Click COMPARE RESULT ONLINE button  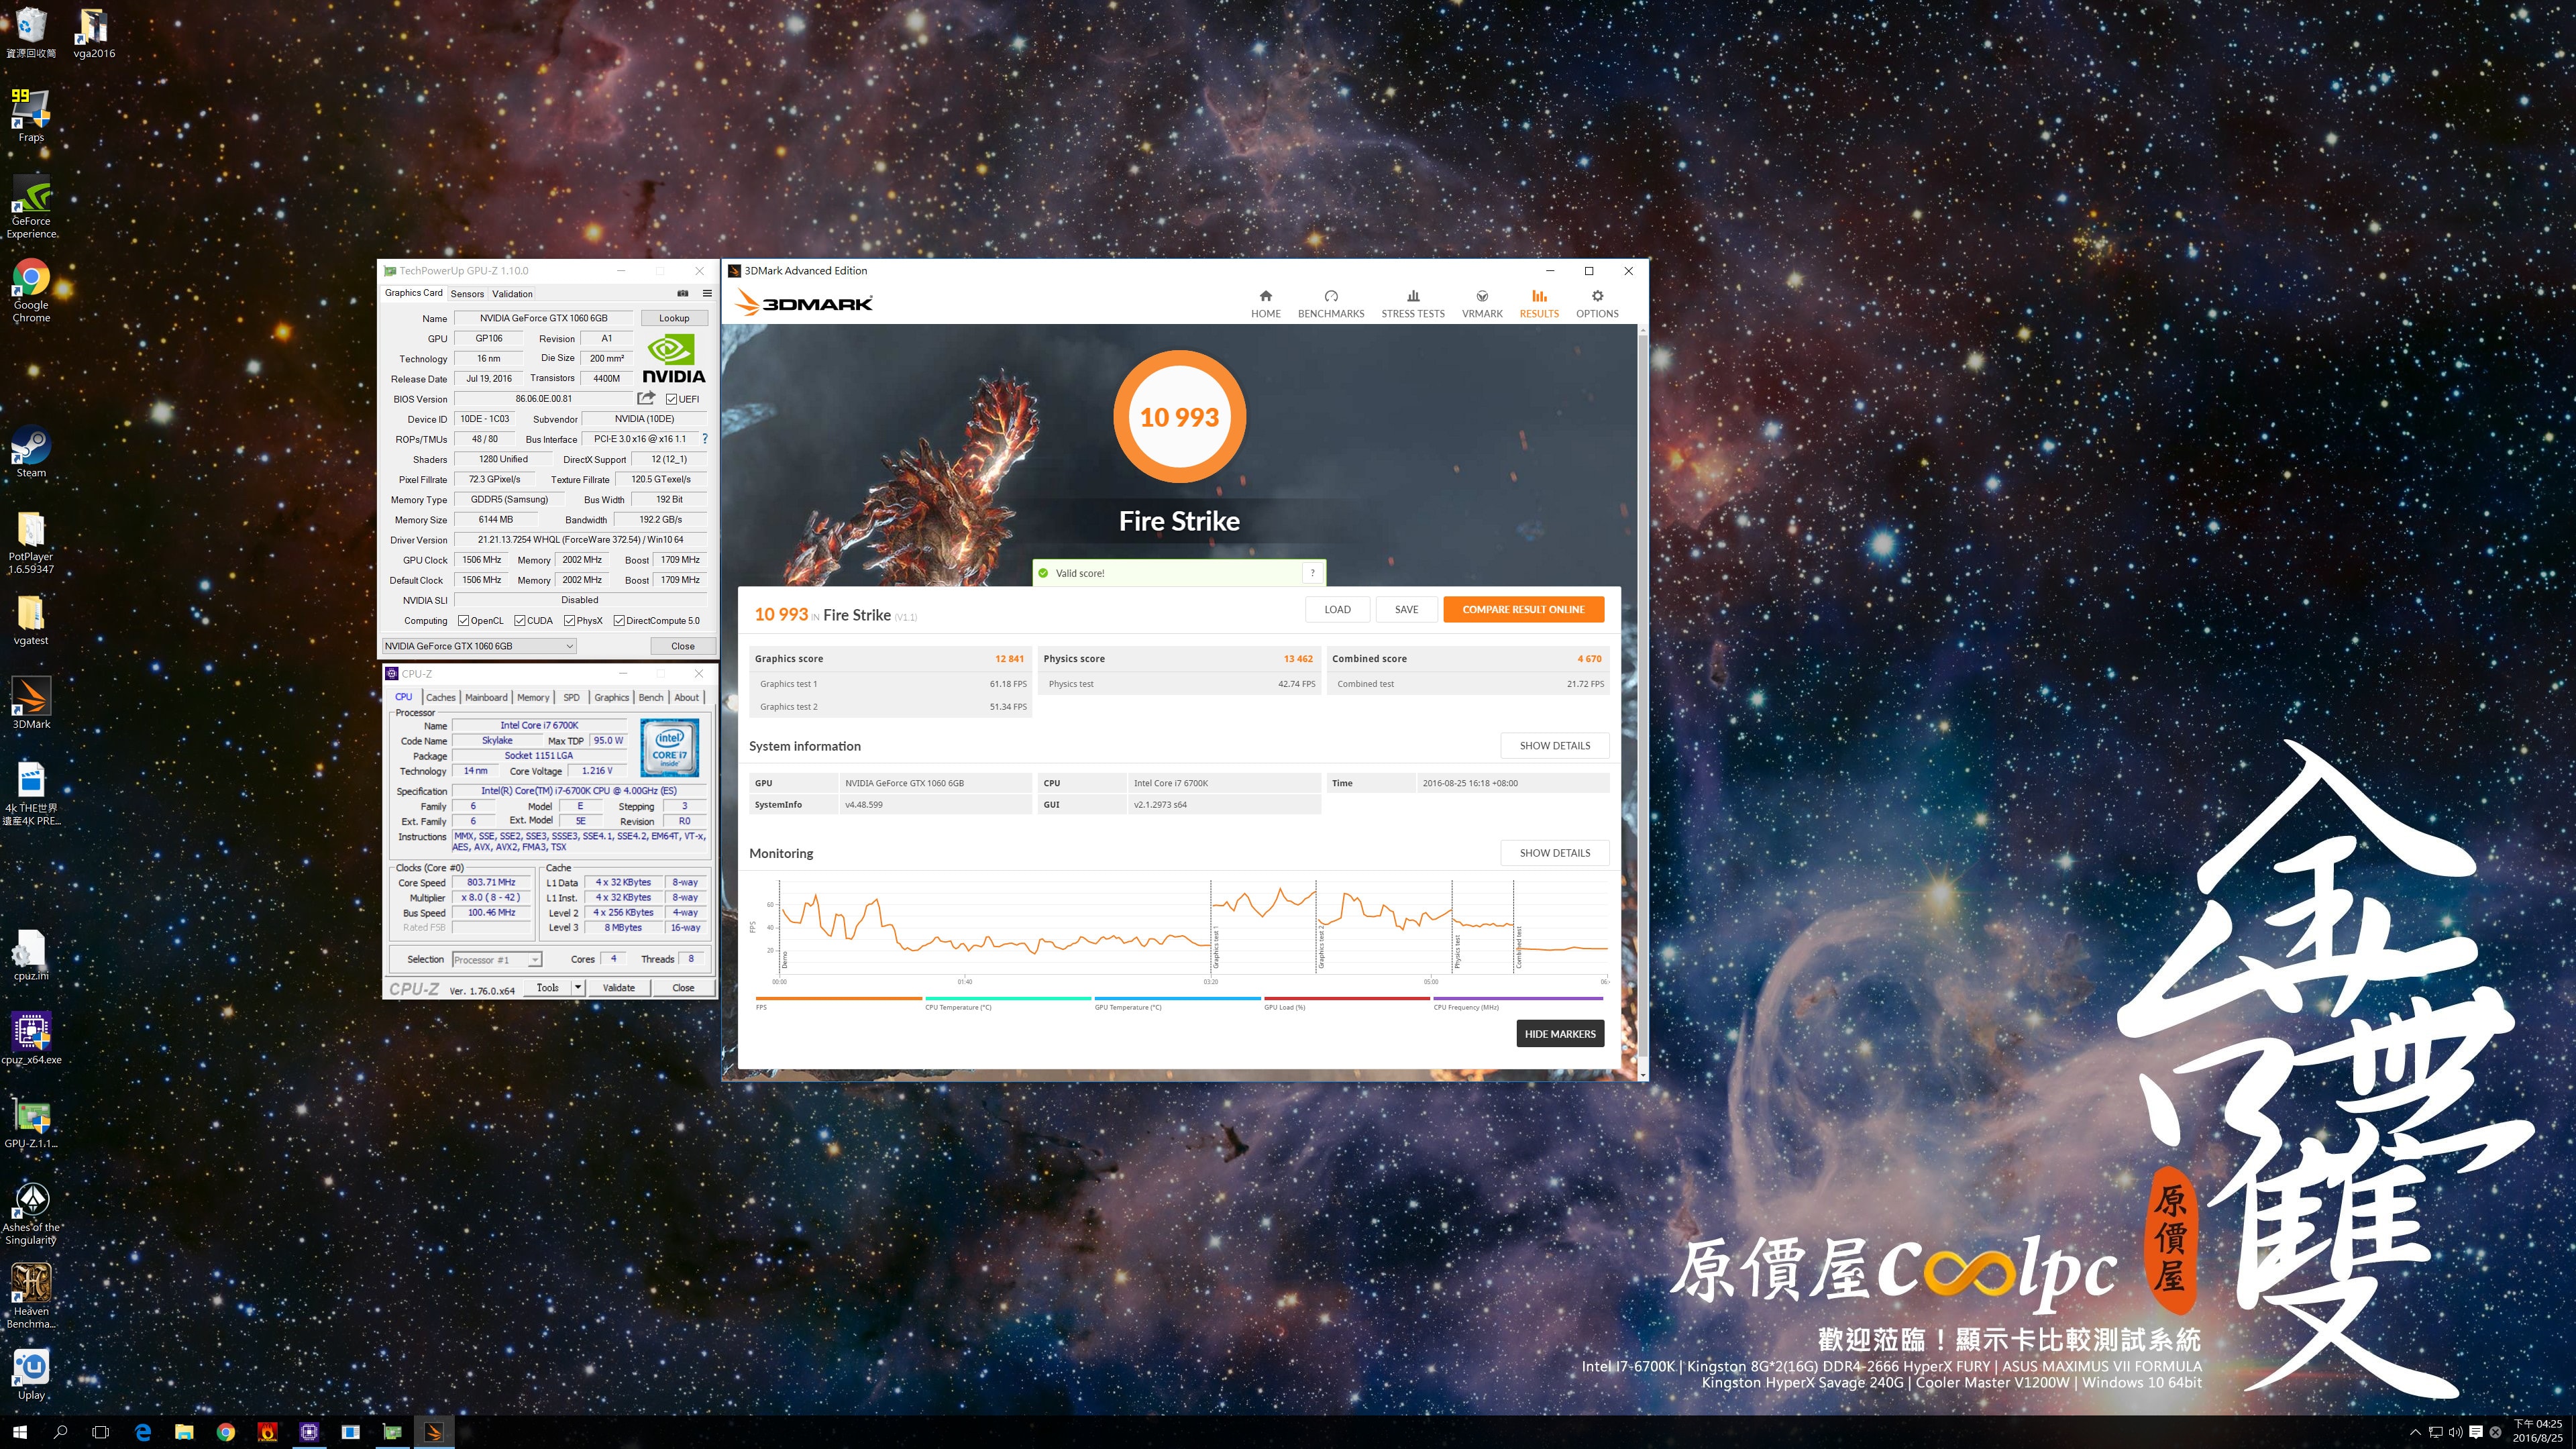tap(1523, 609)
